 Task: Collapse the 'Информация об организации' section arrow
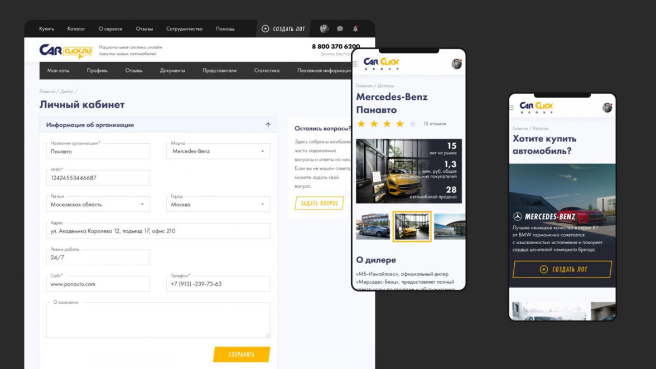tap(268, 125)
